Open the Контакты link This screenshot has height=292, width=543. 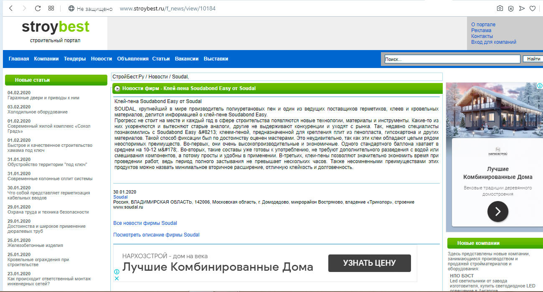tap(482, 36)
